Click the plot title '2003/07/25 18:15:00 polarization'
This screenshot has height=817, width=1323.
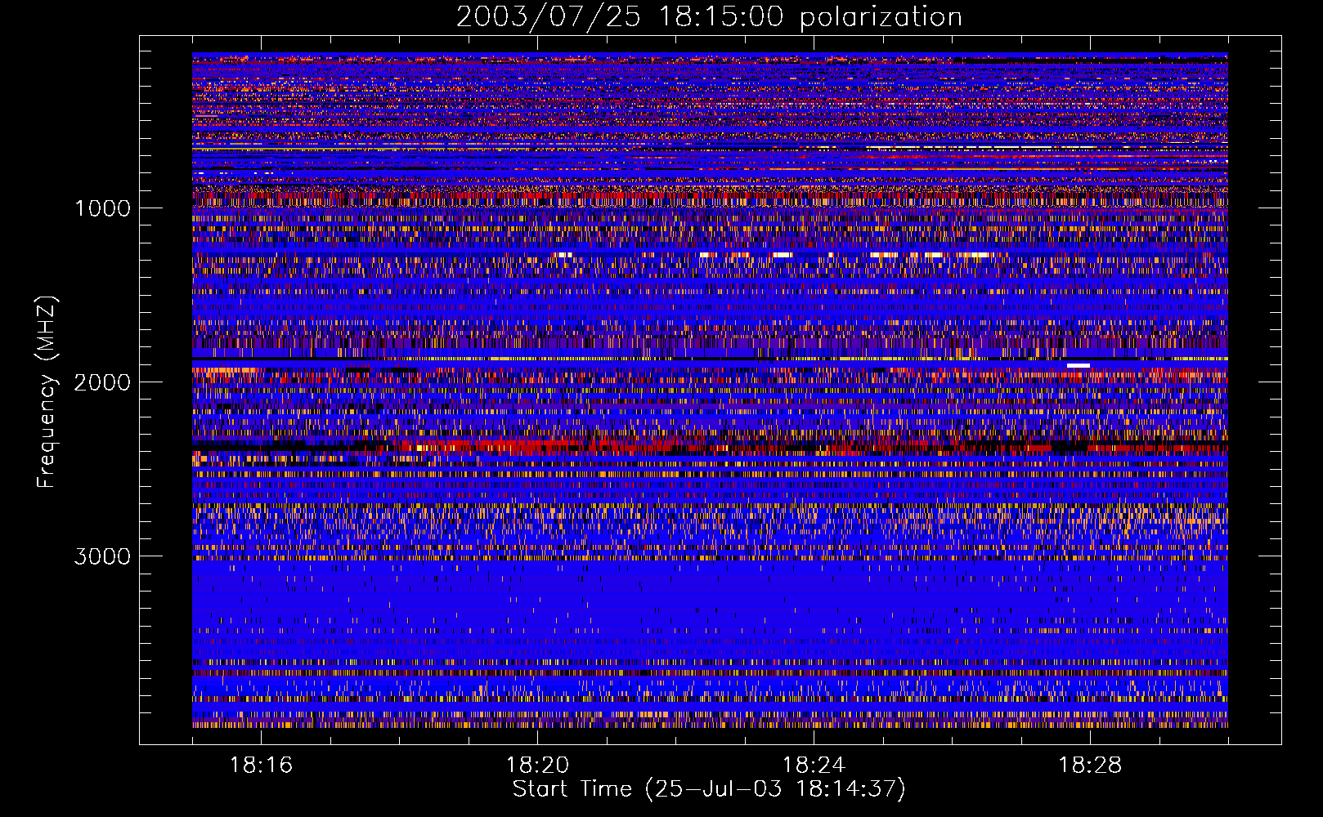pos(709,17)
